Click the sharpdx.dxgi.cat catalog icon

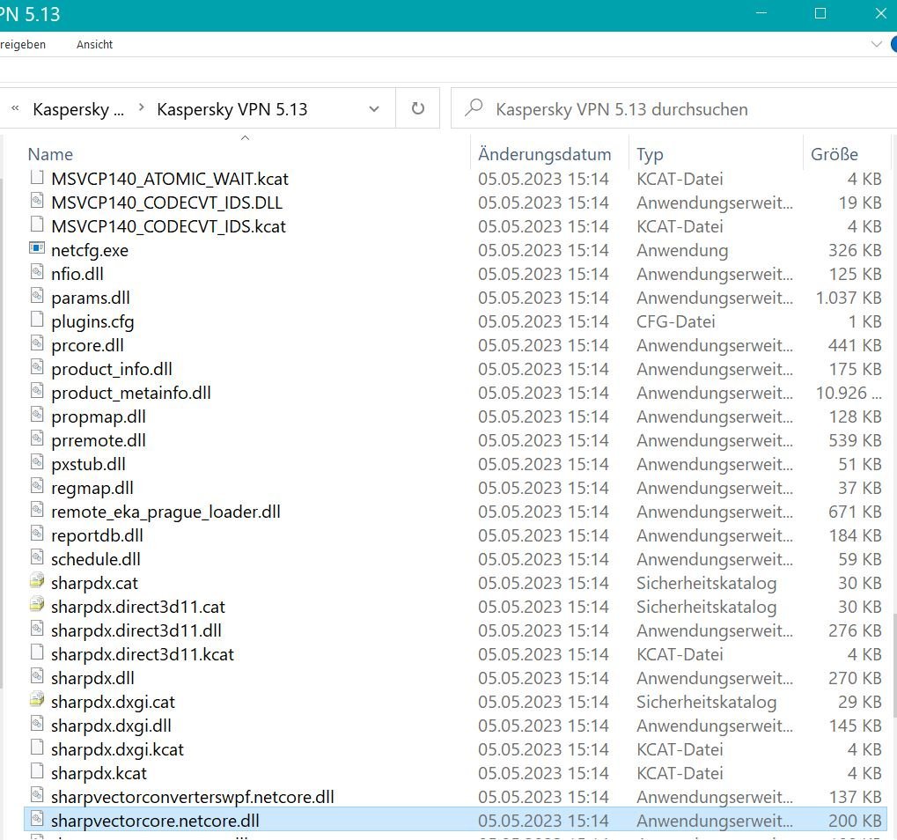tap(37, 700)
